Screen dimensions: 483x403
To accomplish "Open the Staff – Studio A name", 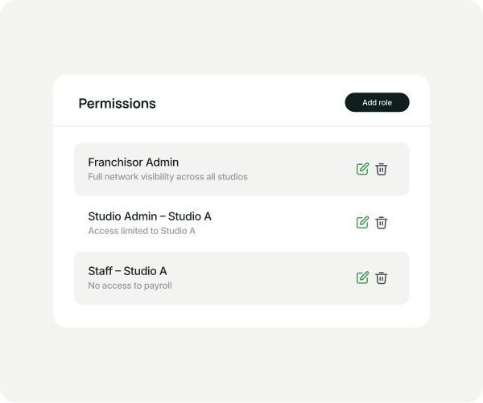I will [x=127, y=271].
